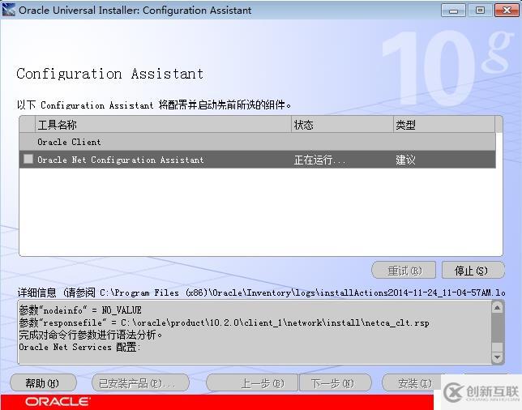Minimize the Oracle Universal Installer window
The image size is (522, 410).
pyautogui.click(x=453, y=11)
